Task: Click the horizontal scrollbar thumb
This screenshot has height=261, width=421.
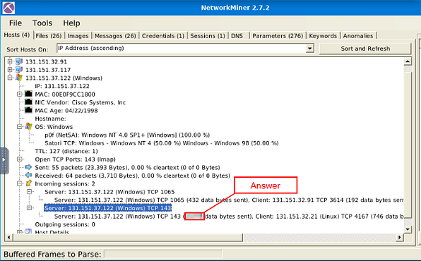Action: [x=128, y=237]
